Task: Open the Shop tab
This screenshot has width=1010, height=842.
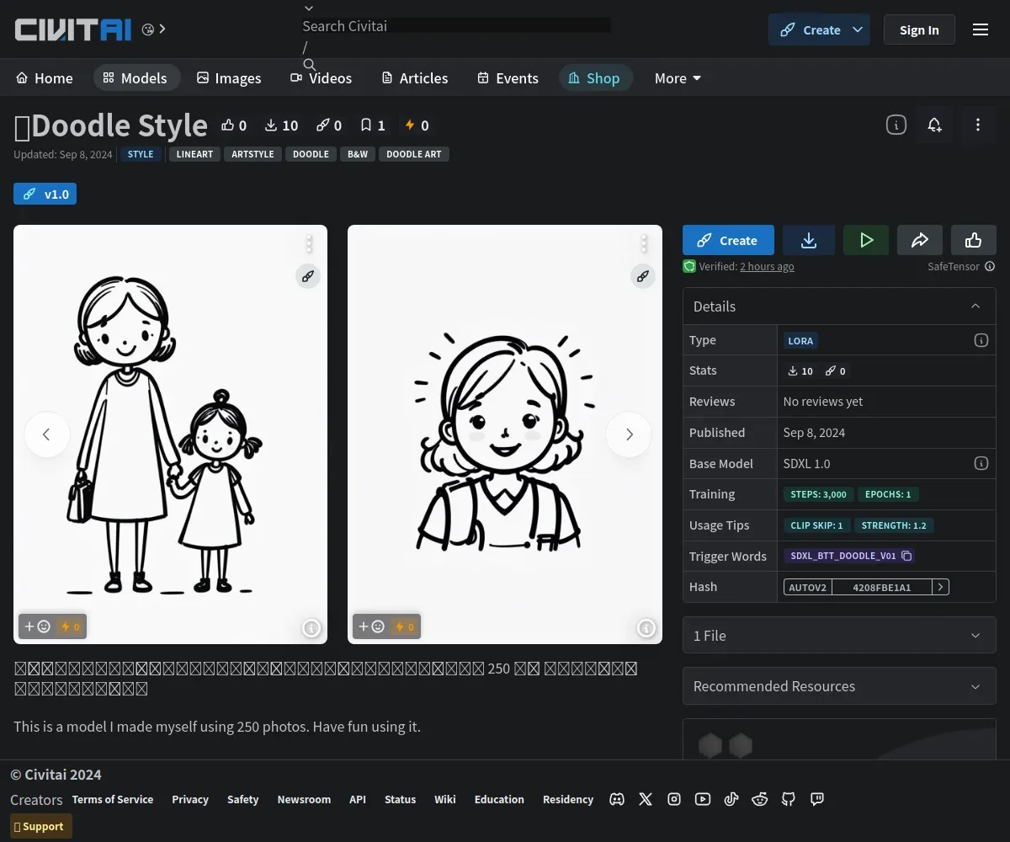Action: click(x=595, y=77)
